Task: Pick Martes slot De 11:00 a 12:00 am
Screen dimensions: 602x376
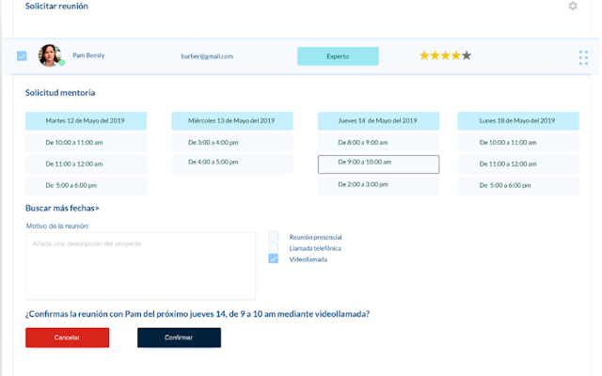Action: point(86,164)
